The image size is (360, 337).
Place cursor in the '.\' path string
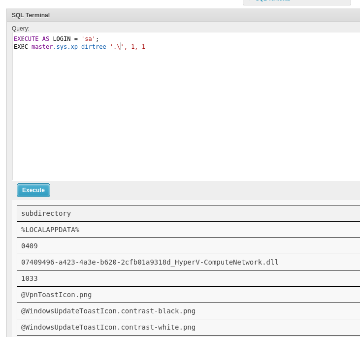[117, 47]
